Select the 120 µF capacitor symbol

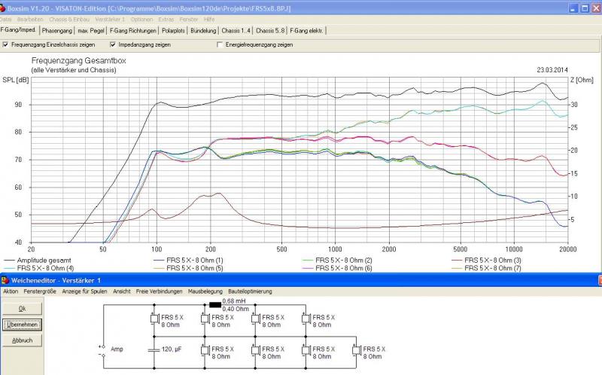(x=153, y=350)
